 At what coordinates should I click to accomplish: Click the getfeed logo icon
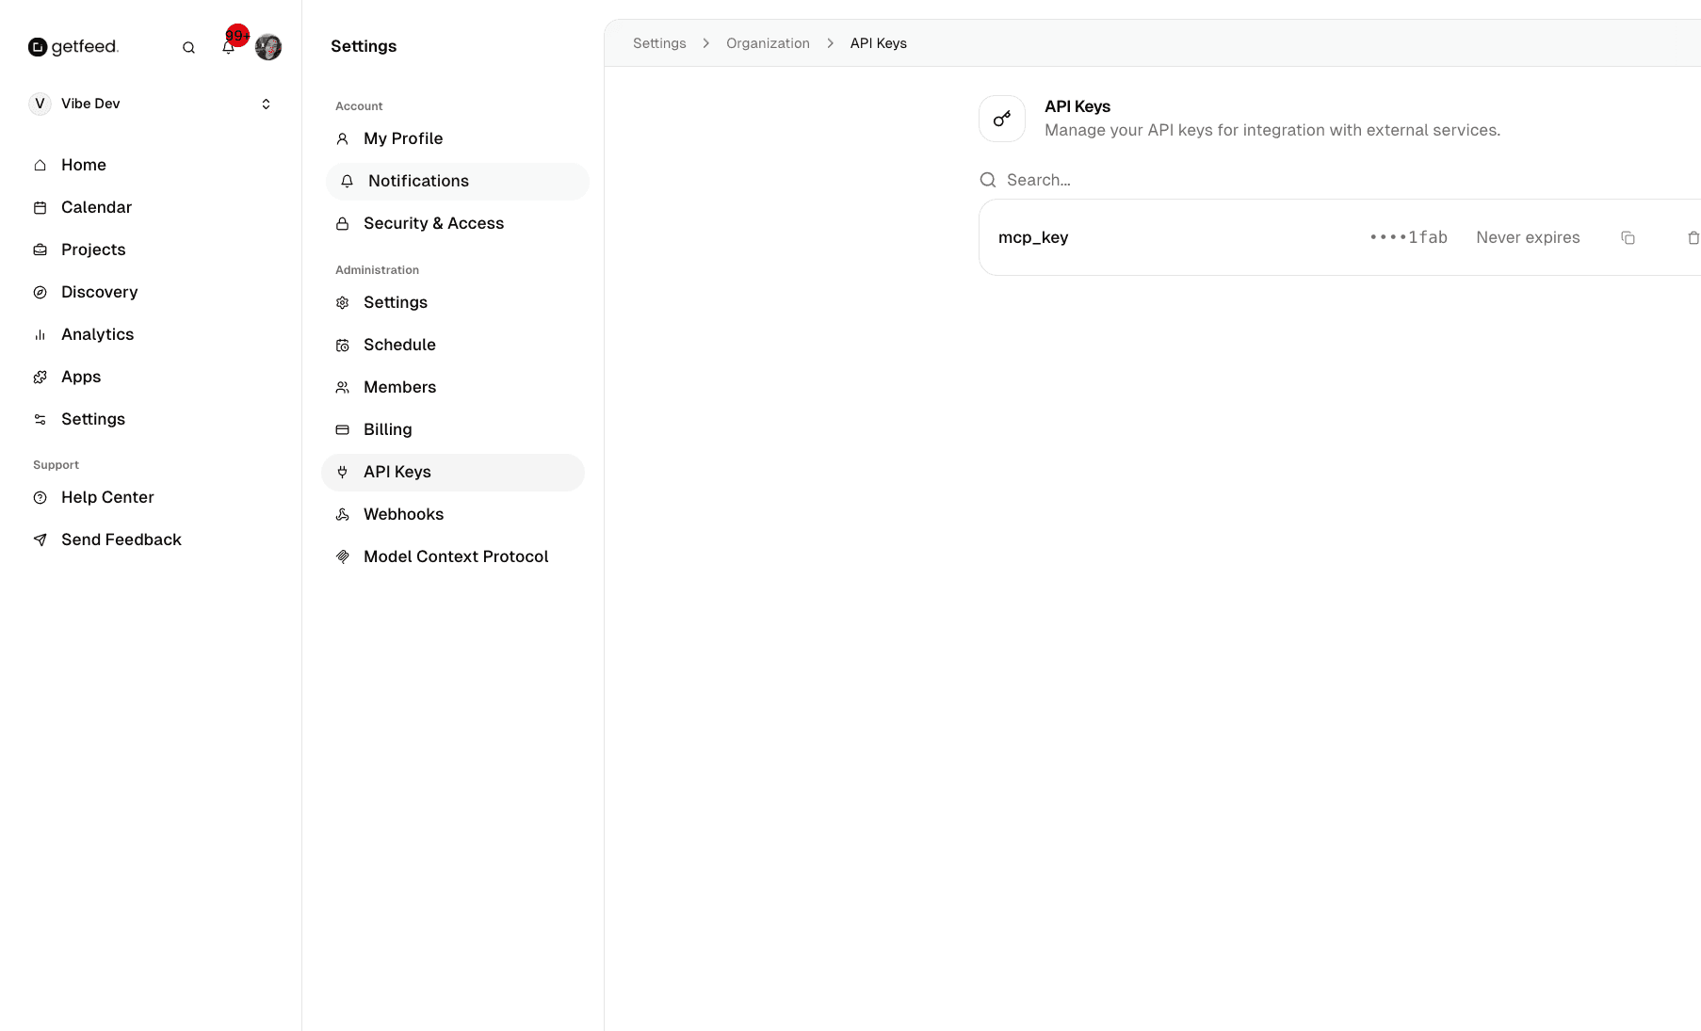click(38, 46)
